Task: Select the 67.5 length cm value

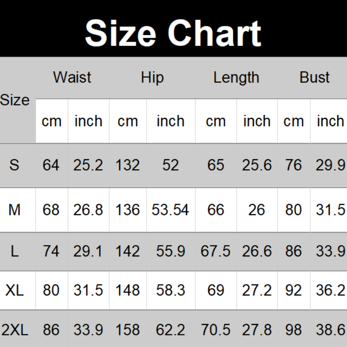Action: (x=216, y=251)
